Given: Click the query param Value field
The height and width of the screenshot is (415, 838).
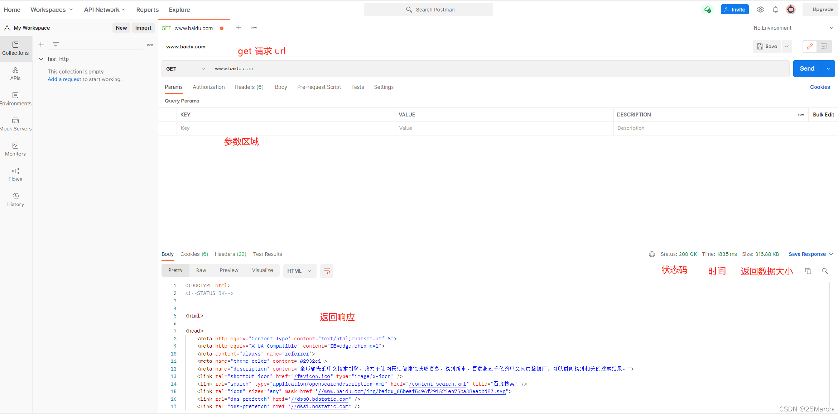Looking at the screenshot, I should point(504,128).
